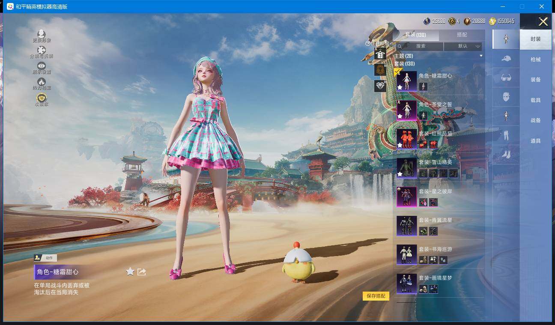
Task: Select the face mask category icon
Action: tap(506, 97)
